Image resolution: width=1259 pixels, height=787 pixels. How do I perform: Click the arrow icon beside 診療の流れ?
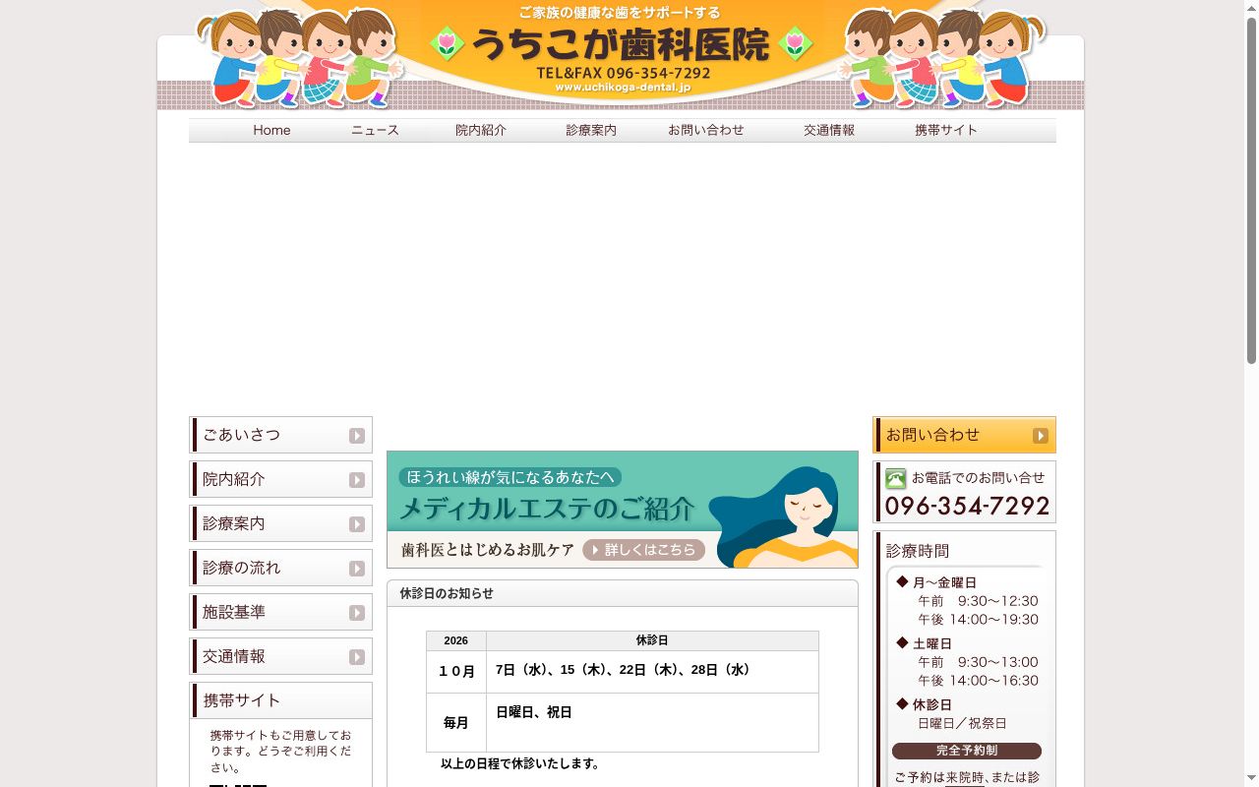click(357, 569)
